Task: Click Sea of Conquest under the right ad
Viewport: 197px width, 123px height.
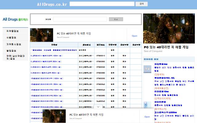Action: click(153, 51)
